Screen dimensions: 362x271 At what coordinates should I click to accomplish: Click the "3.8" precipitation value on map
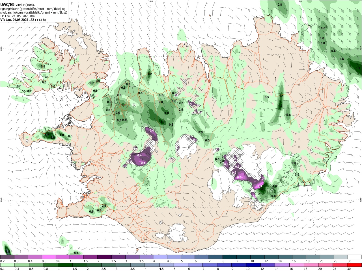[8, 252]
